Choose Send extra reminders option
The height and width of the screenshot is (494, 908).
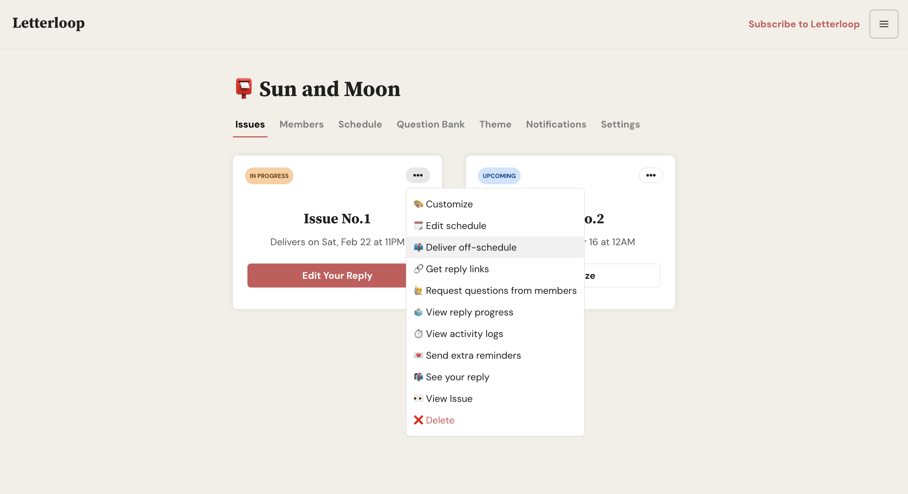coord(473,355)
